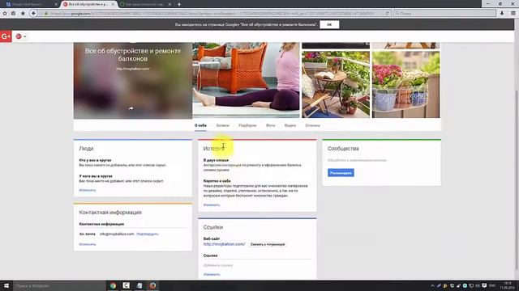The height and width of the screenshot is (291, 519).
Task: Close the active balcony page tab
Action: click(x=114, y=4)
